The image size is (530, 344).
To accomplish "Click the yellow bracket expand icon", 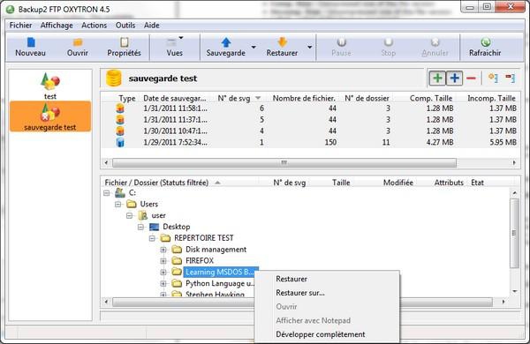I will (493, 79).
